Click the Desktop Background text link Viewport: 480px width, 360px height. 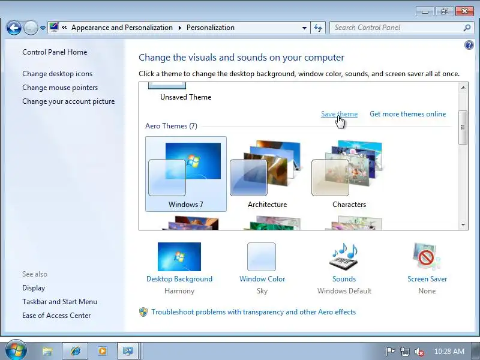(x=179, y=279)
